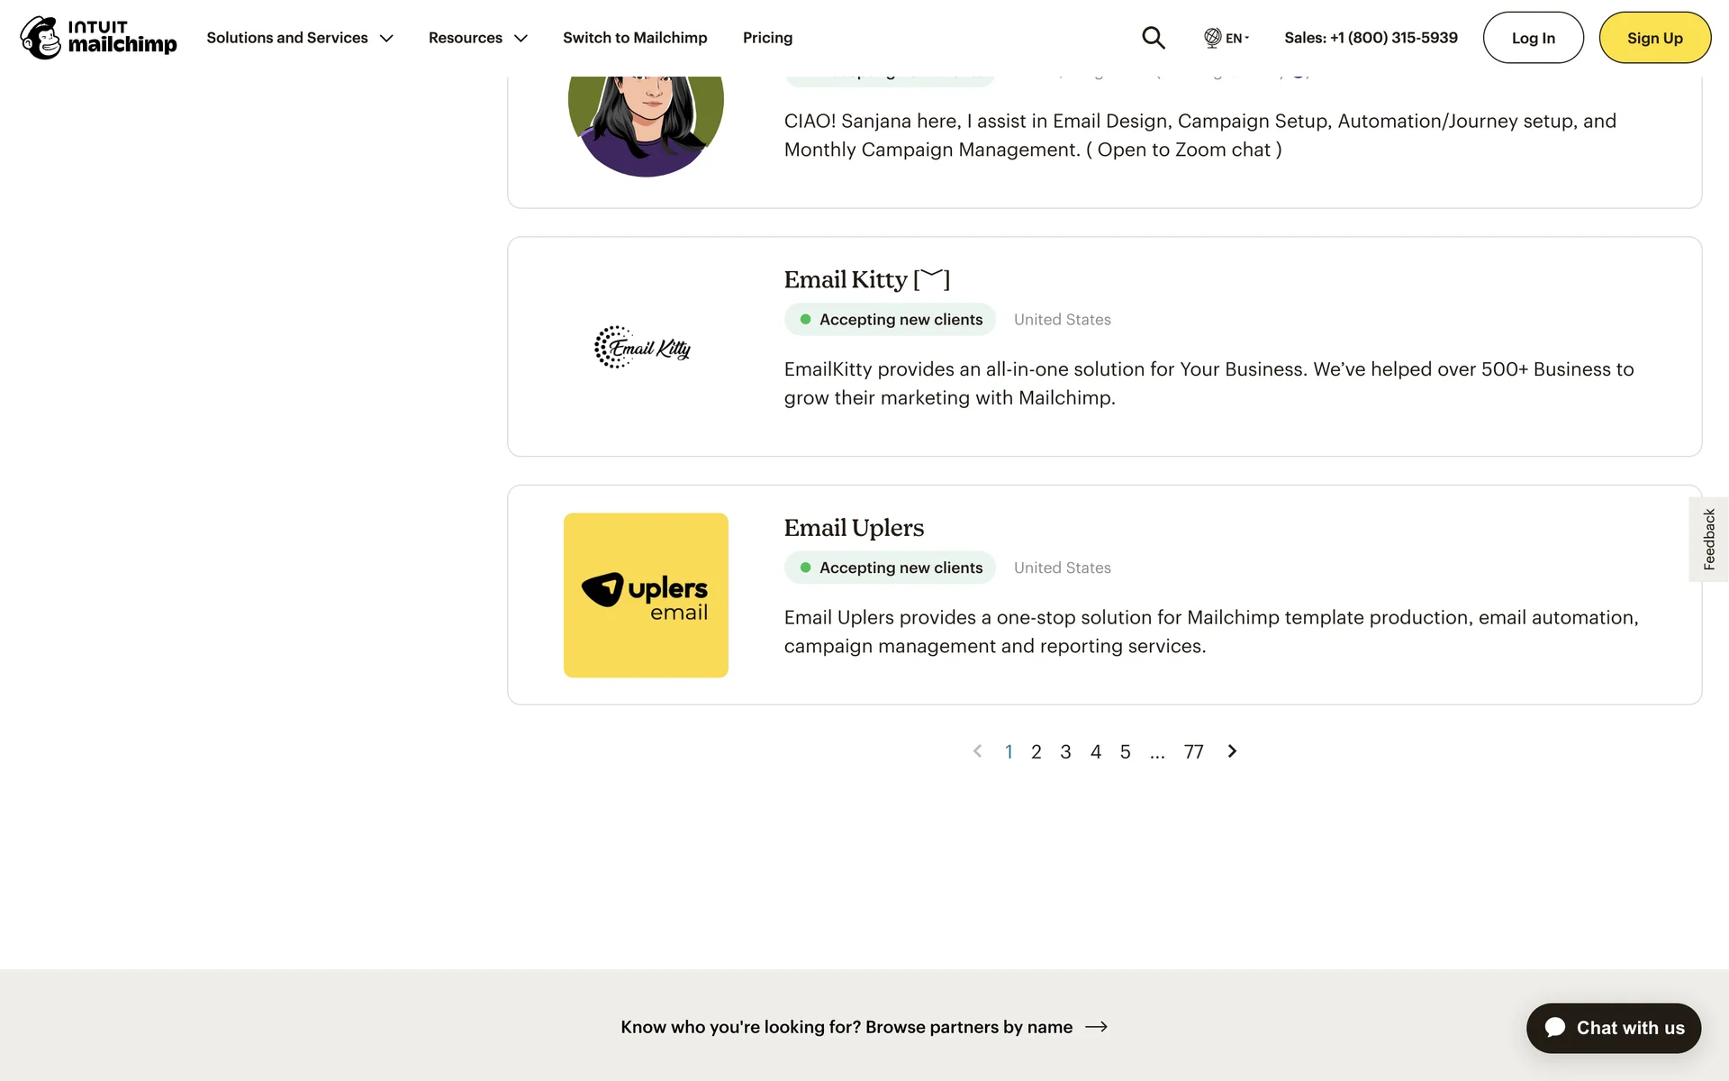Expand the Resources dropdown
This screenshot has width=1729, height=1081.
pyautogui.click(x=477, y=38)
